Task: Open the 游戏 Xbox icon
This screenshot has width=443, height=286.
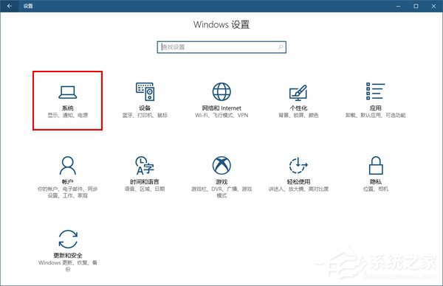Action: tap(221, 165)
